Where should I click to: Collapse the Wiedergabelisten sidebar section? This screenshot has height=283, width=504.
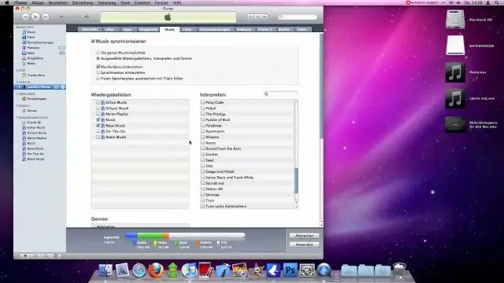coord(17,117)
